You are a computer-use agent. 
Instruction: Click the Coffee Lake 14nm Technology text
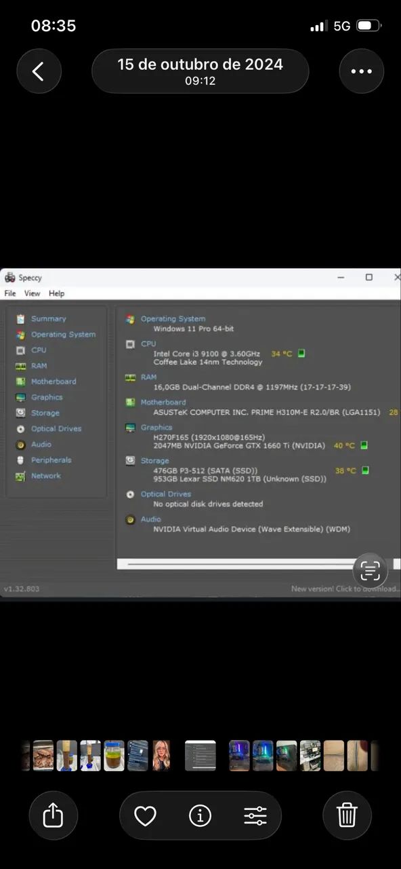pyautogui.click(x=208, y=362)
